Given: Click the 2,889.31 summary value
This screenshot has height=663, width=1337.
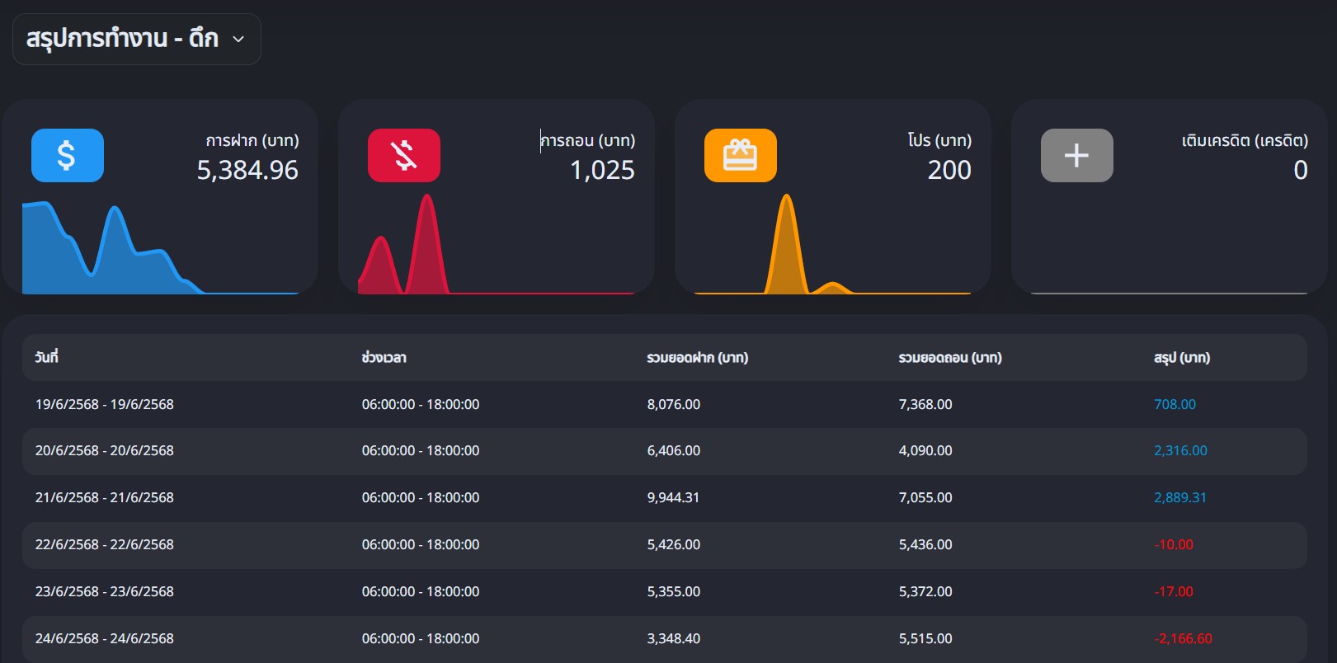Looking at the screenshot, I should (x=1179, y=497).
